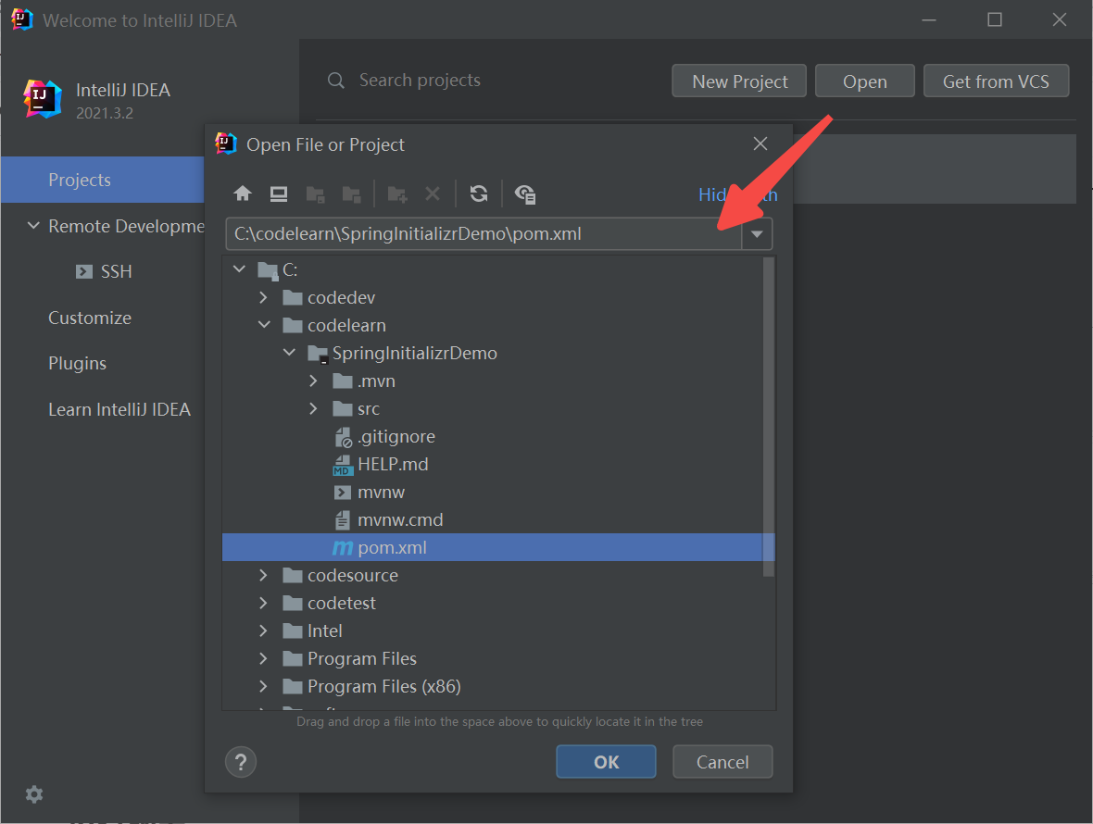Select the mvnw file row
Viewport: 1093px width, 824px height.
pos(497,493)
